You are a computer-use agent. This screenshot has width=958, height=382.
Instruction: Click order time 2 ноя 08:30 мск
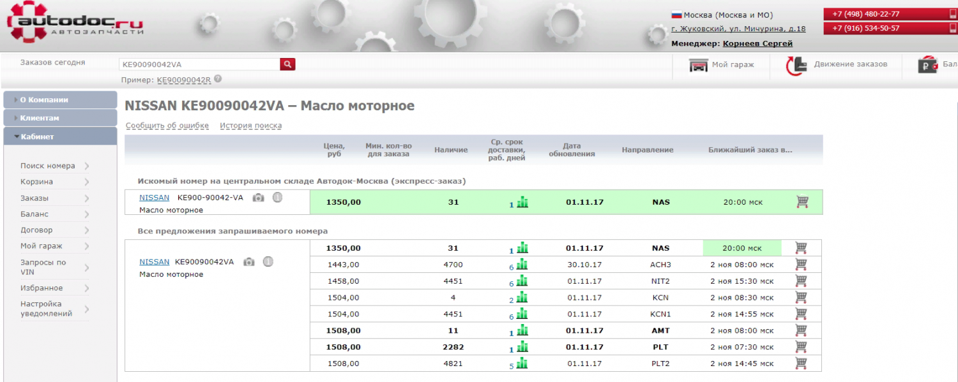click(x=742, y=298)
